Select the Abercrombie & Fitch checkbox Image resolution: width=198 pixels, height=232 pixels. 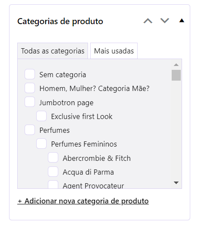click(x=53, y=157)
